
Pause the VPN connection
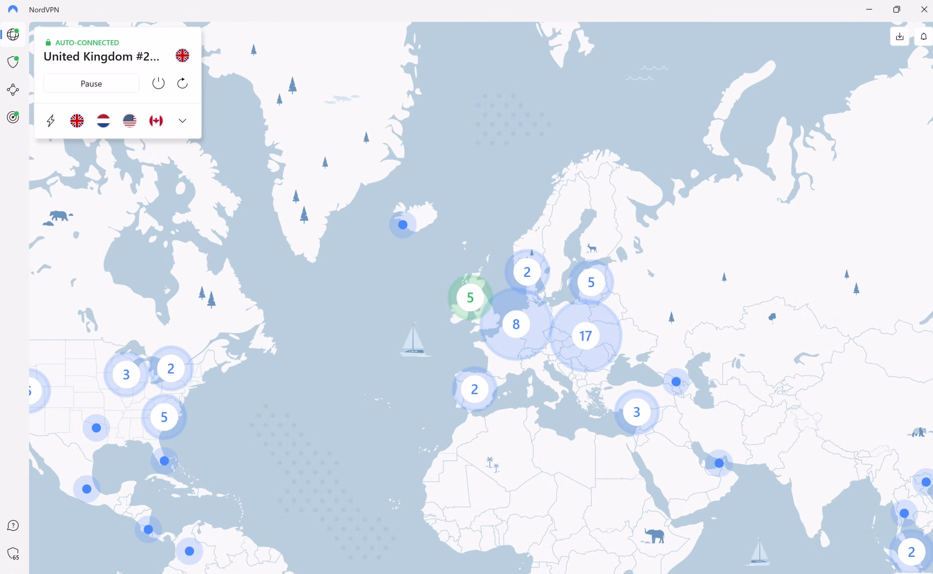91,83
